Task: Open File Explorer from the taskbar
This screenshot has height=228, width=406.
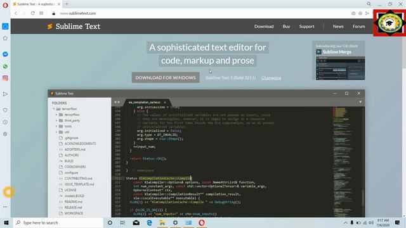Action: pos(162,222)
